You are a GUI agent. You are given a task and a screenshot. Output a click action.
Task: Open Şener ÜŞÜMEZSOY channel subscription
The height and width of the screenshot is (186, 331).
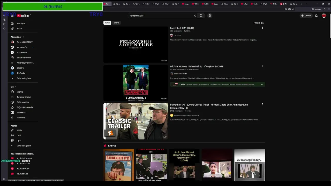pyautogui.click(x=22, y=42)
